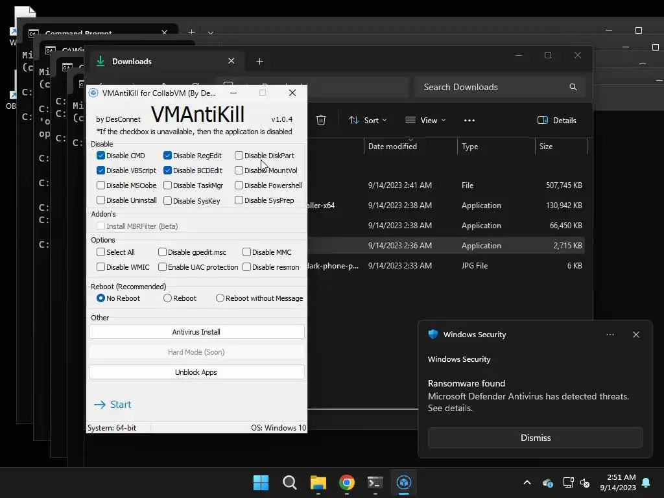
Task: Tick the Disable gpedit.msc checkbox
Action: [x=162, y=252]
